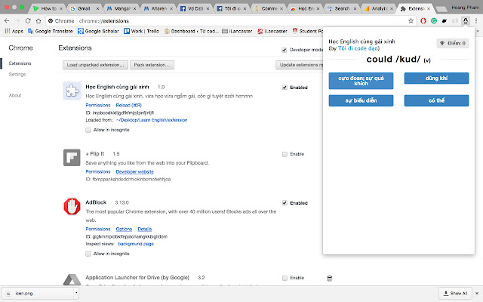Open Work | Trello bookmark
The height and width of the screenshot is (302, 483).
point(141,31)
